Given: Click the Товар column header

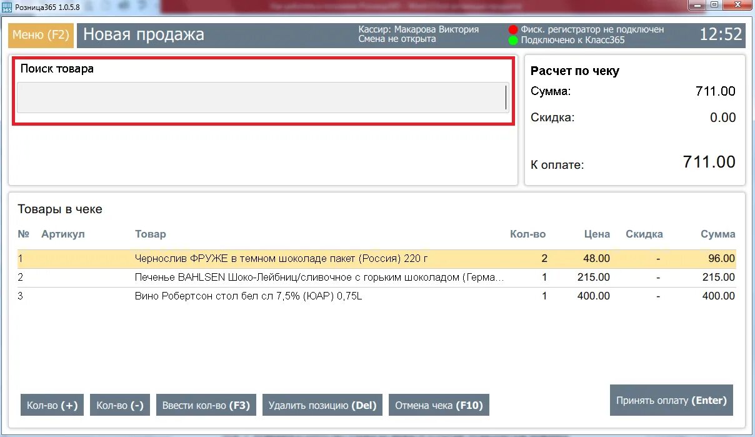Looking at the screenshot, I should (x=151, y=234).
